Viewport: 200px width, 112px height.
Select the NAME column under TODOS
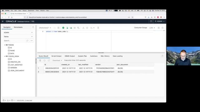12,51
